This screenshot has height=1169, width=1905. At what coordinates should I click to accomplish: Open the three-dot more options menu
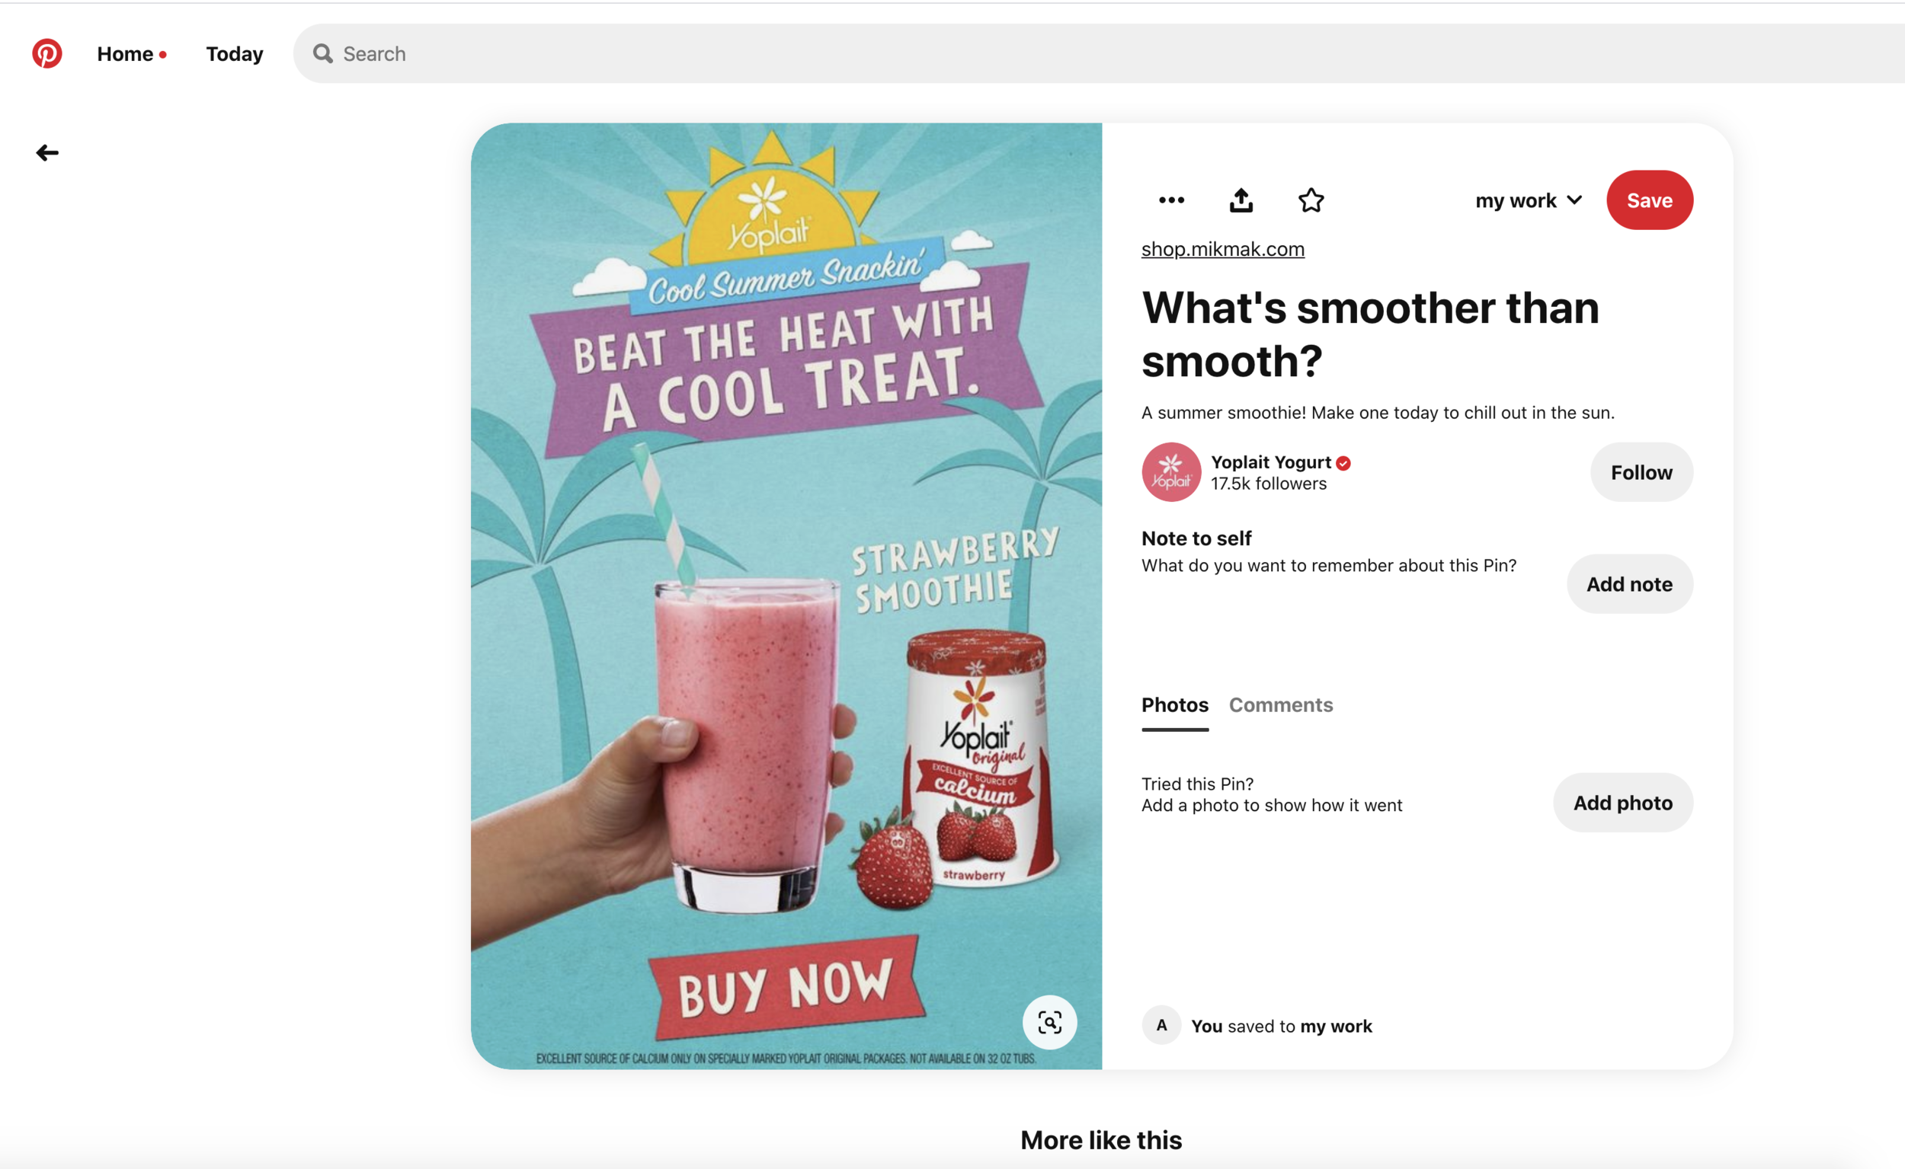click(x=1171, y=200)
